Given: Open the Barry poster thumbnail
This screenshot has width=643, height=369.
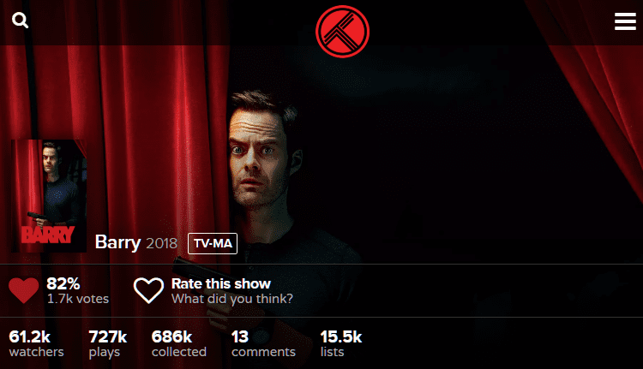Looking at the screenshot, I should pyautogui.click(x=49, y=196).
